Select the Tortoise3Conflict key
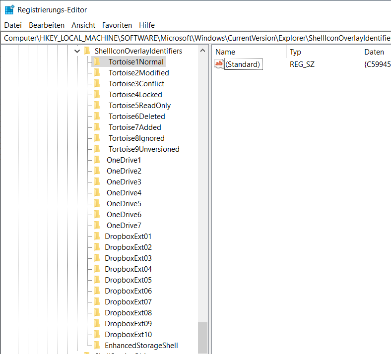The width and height of the screenshot is (391, 354). point(136,84)
